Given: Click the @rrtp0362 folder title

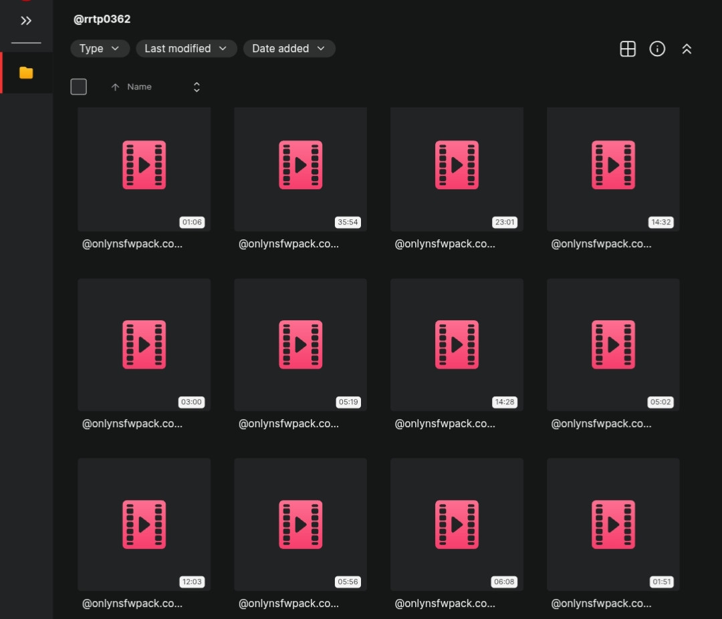Looking at the screenshot, I should 102,19.
